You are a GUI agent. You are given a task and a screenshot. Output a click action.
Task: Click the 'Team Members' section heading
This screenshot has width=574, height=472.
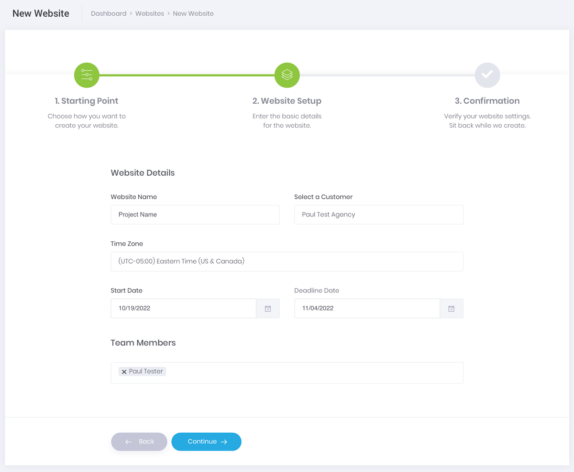coord(143,343)
